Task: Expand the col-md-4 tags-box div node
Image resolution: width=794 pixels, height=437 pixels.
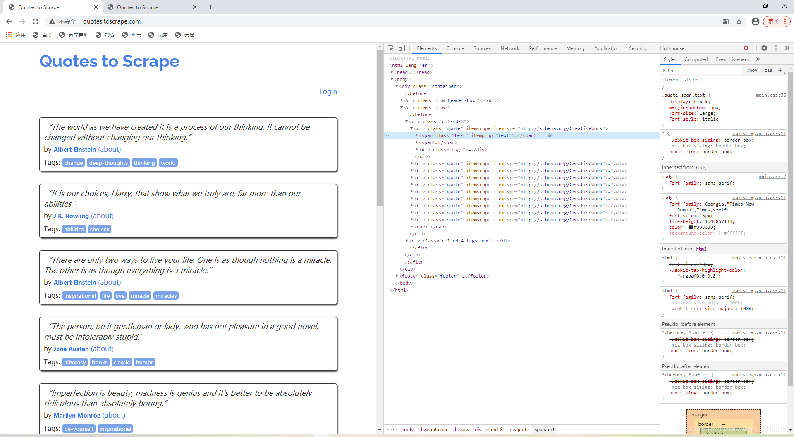Action: coord(407,241)
